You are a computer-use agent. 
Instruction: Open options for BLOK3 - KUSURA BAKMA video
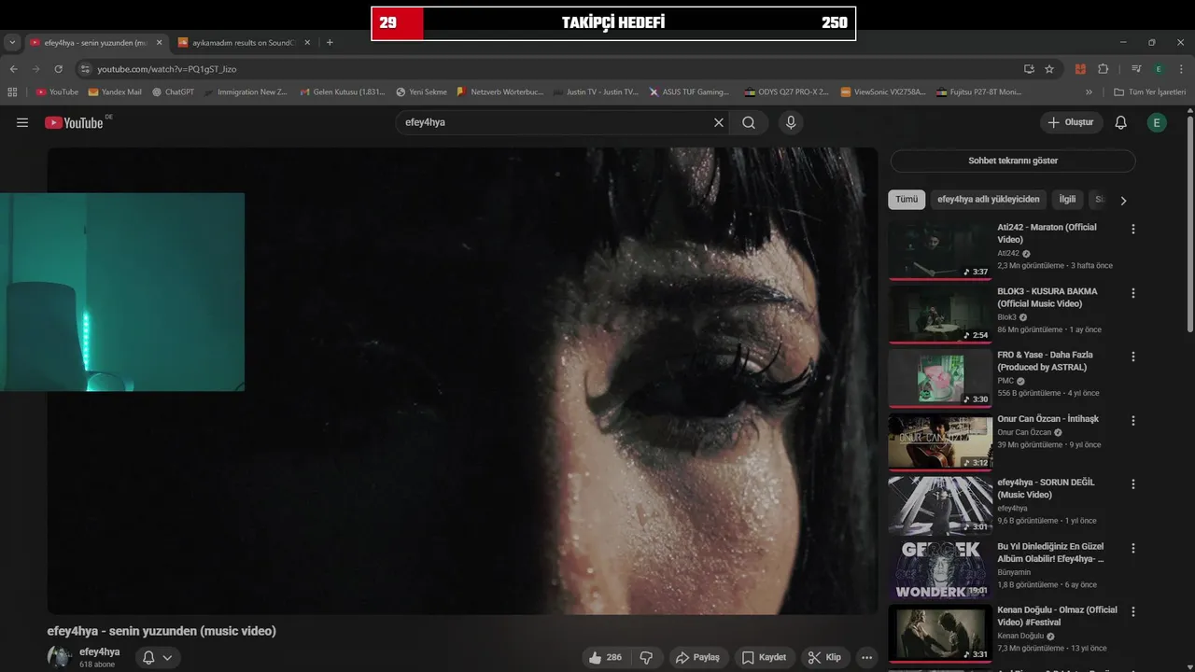[1133, 293]
